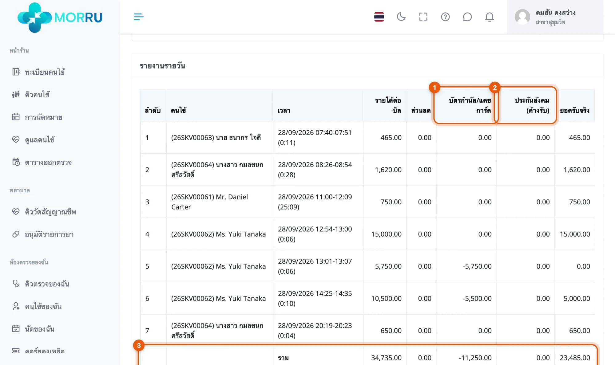Enter fullscreen mode icon
The image size is (615, 365).
point(423,17)
